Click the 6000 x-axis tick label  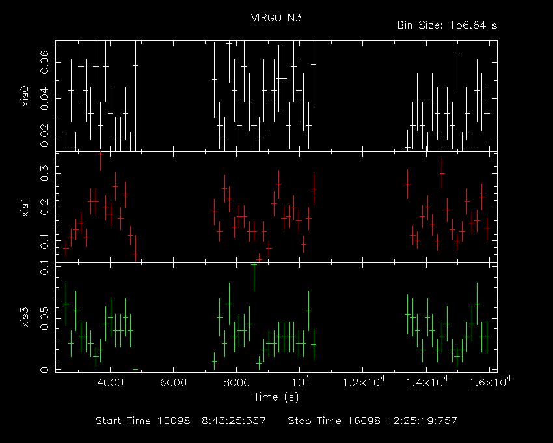pyautogui.click(x=173, y=382)
